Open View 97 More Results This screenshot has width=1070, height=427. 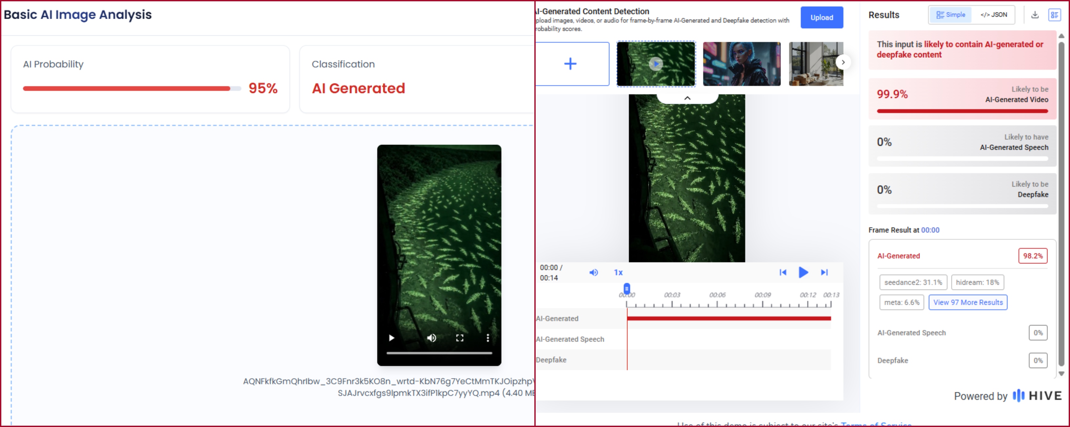point(968,302)
